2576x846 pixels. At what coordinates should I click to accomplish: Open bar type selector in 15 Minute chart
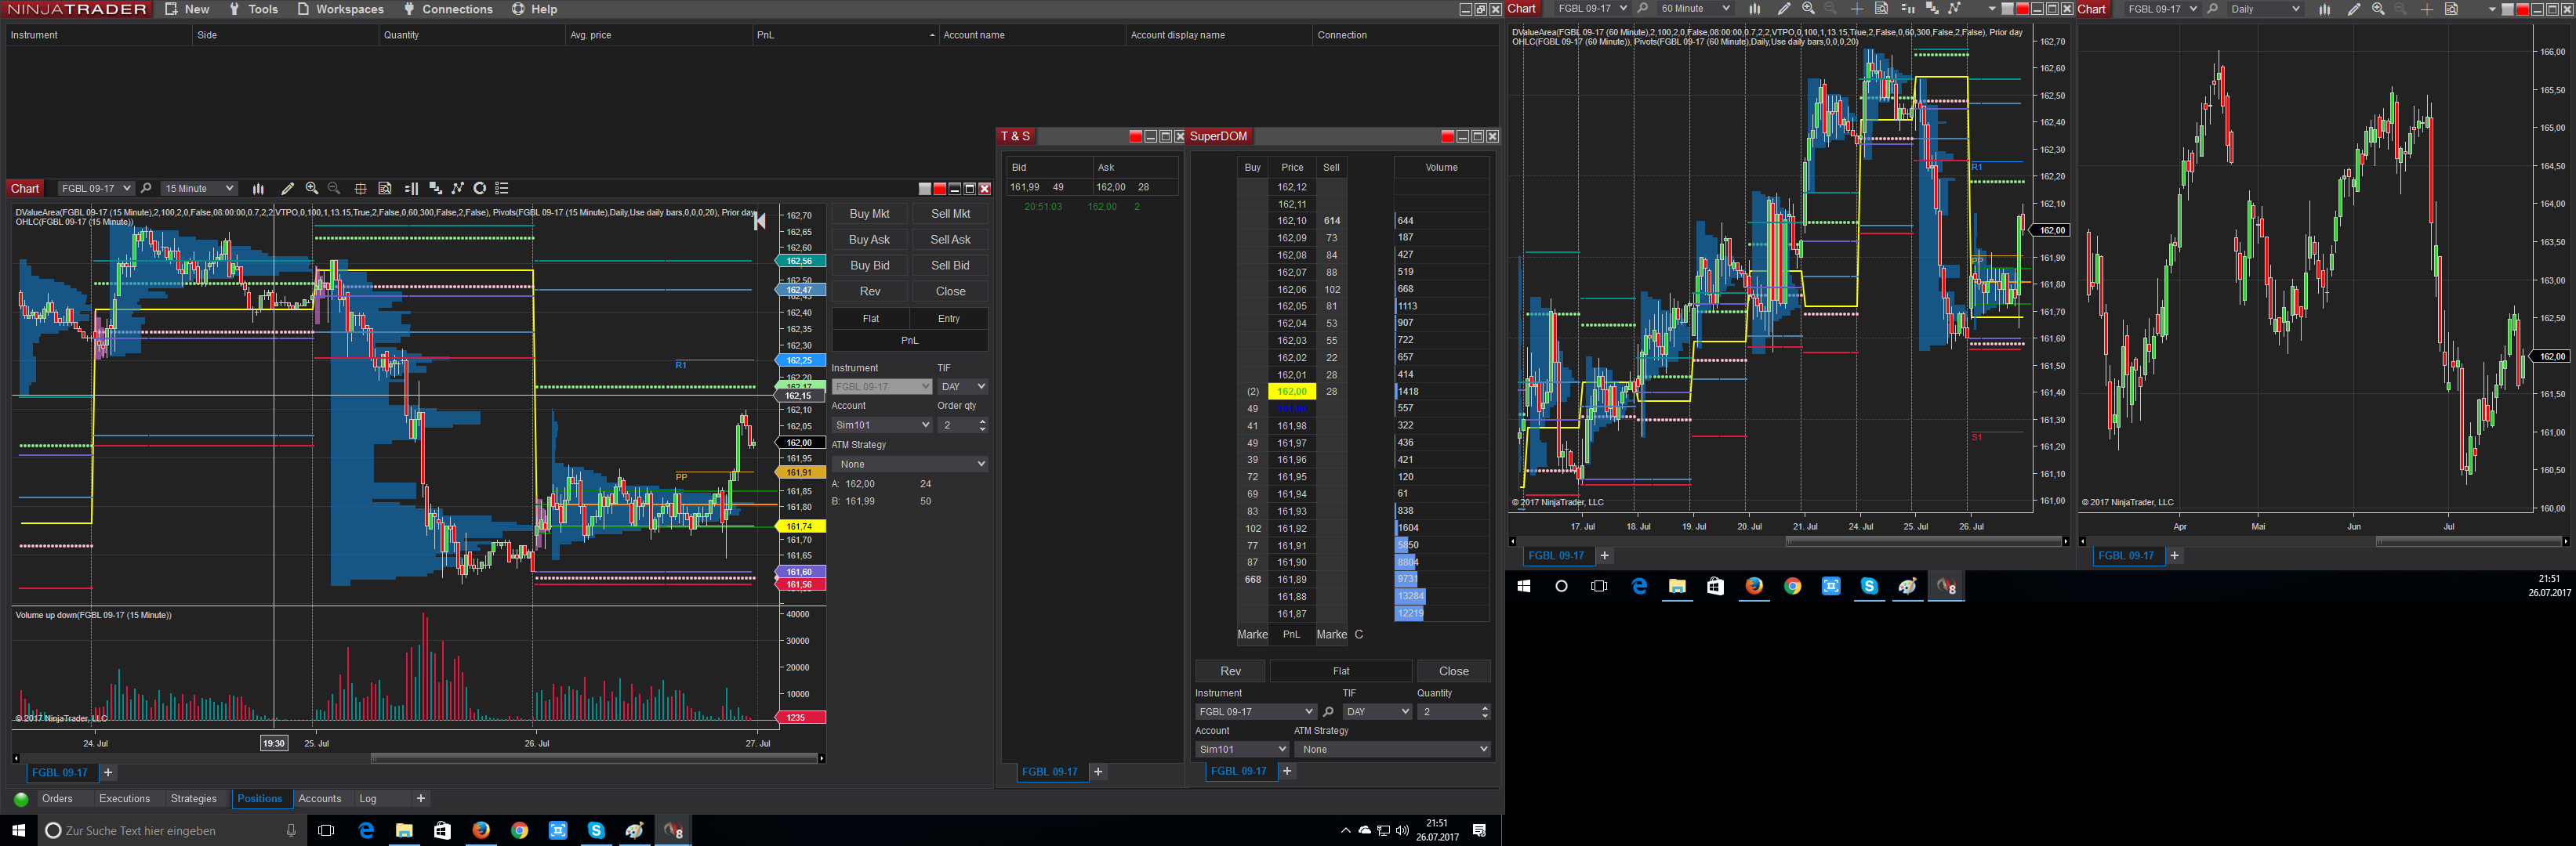pyautogui.click(x=258, y=189)
